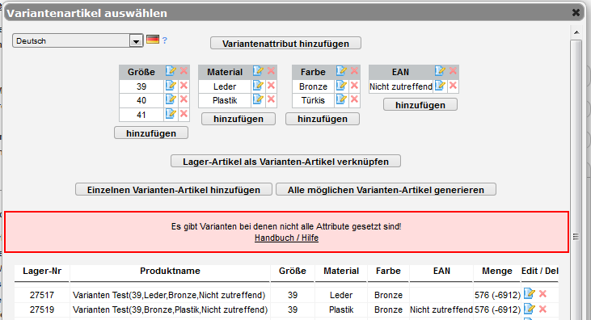Image resolution: width=591 pixels, height=320 pixels.
Task: Delete the EAN attribute
Action: click(453, 71)
